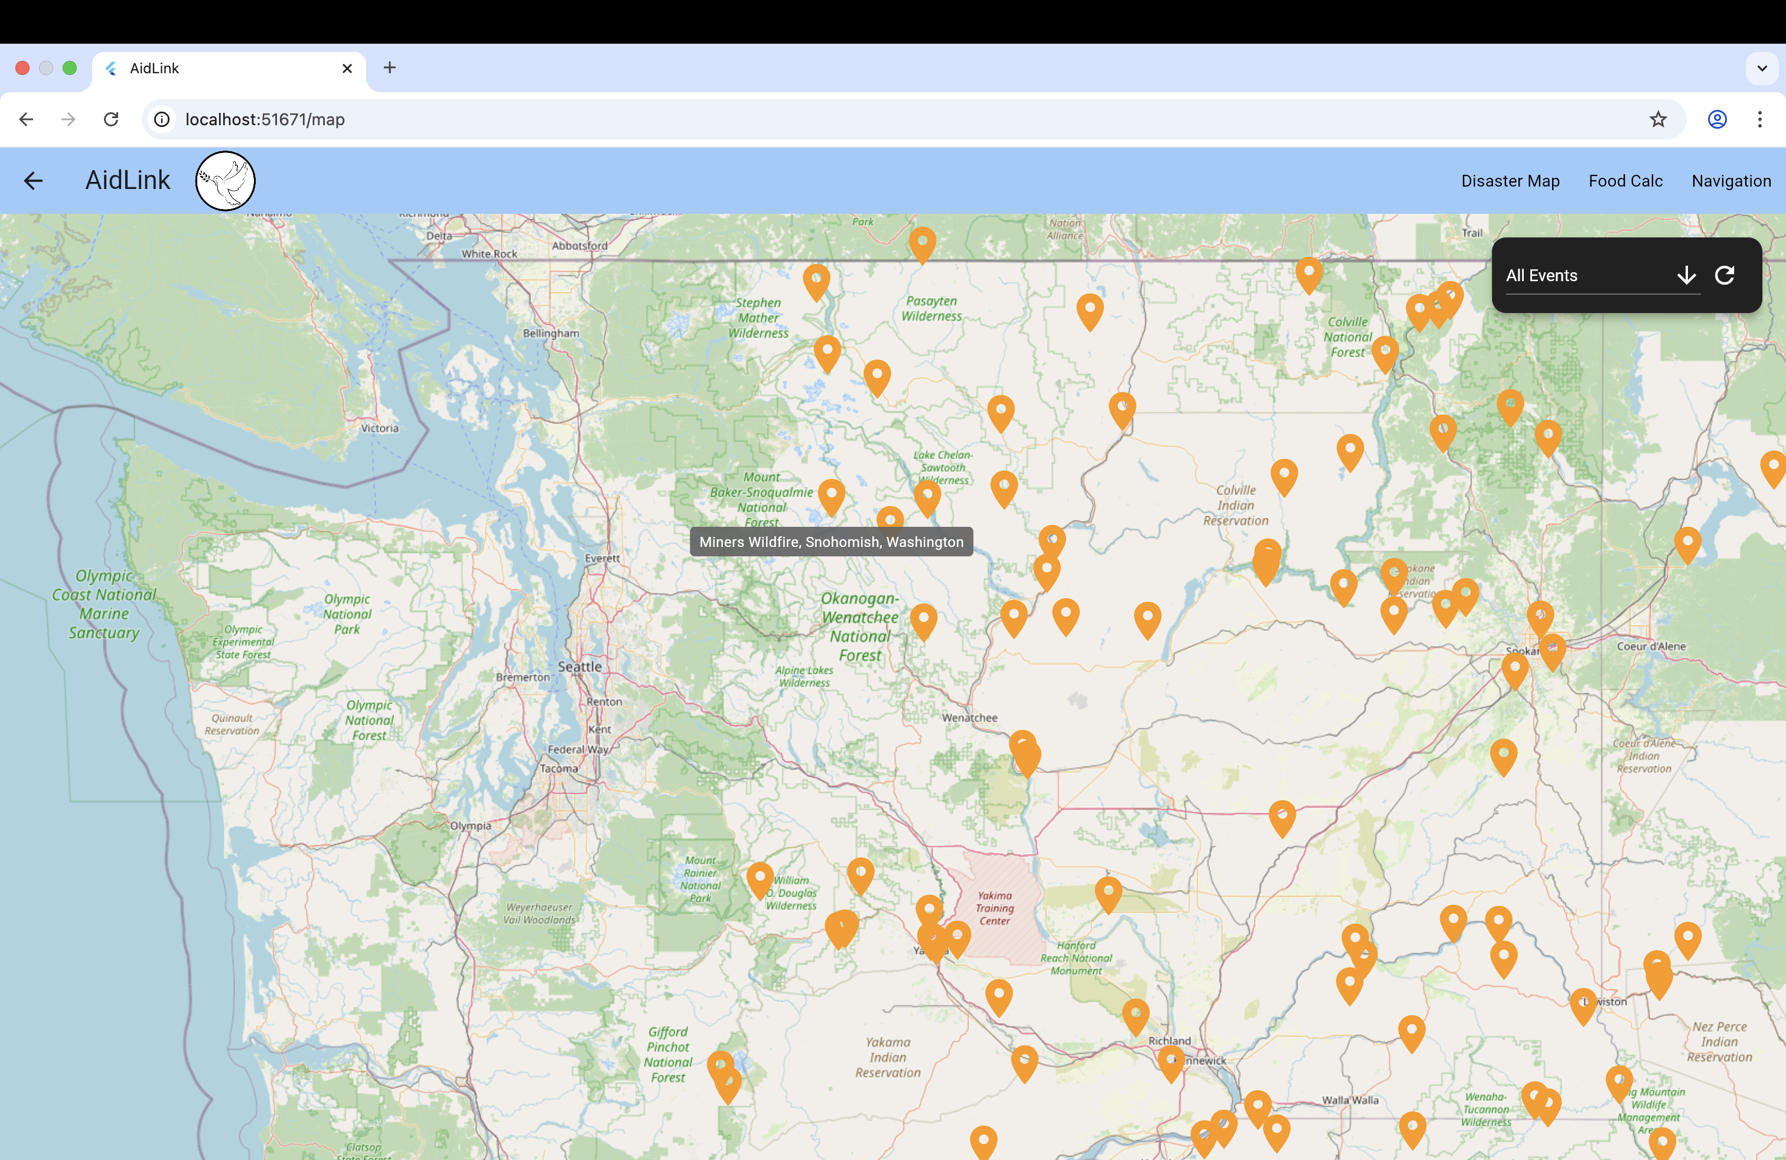Click the dropdown arrow beside All Events
The height and width of the screenshot is (1160, 1786).
point(1686,275)
